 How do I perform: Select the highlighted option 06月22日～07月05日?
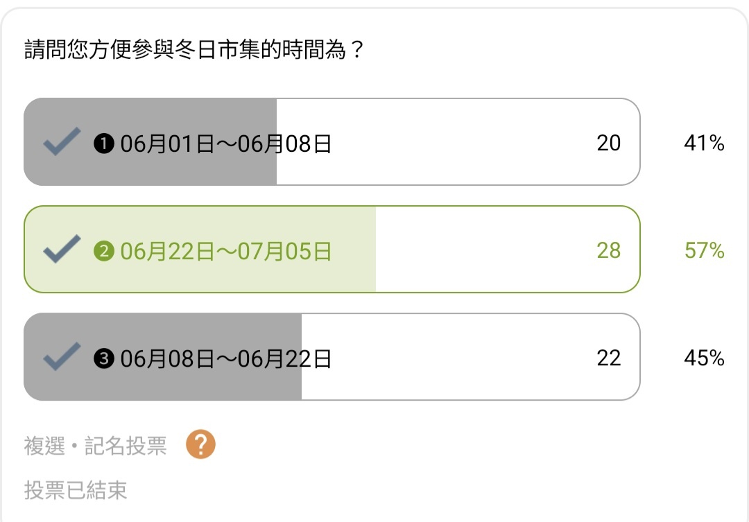332,250
